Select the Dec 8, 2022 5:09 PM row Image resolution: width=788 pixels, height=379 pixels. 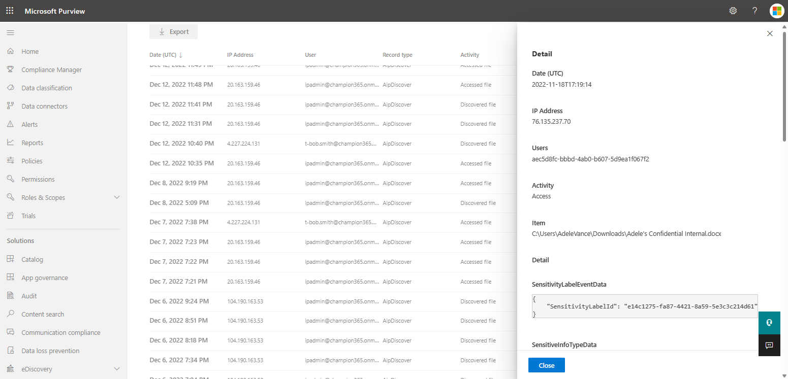[333, 203]
